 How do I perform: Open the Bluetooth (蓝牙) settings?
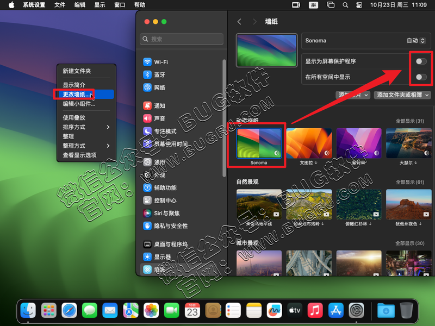(154, 75)
